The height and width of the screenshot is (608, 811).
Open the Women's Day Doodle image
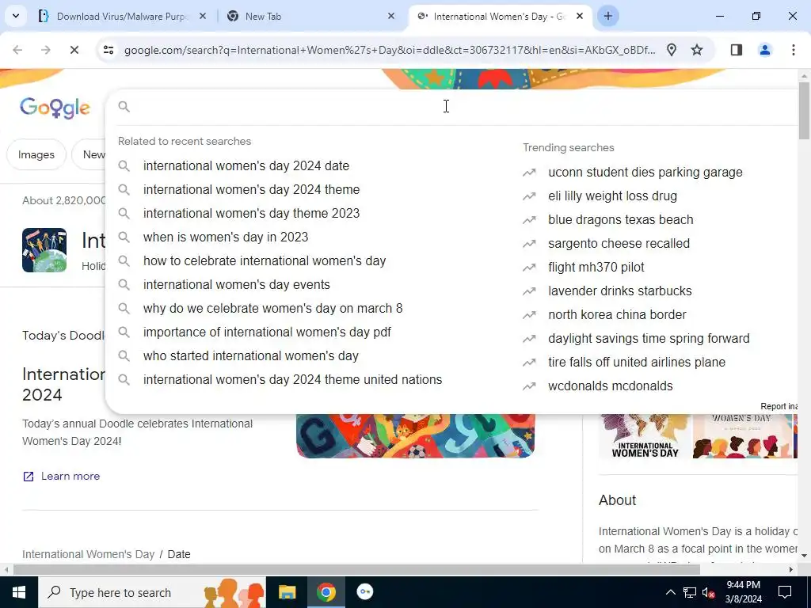(x=416, y=435)
